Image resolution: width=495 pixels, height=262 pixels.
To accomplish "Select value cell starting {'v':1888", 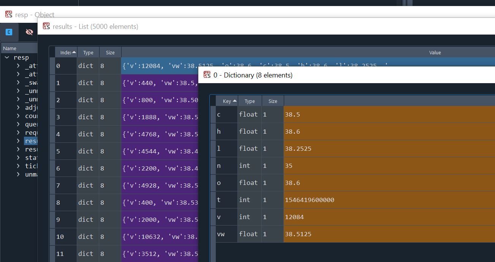I will (x=160, y=117).
